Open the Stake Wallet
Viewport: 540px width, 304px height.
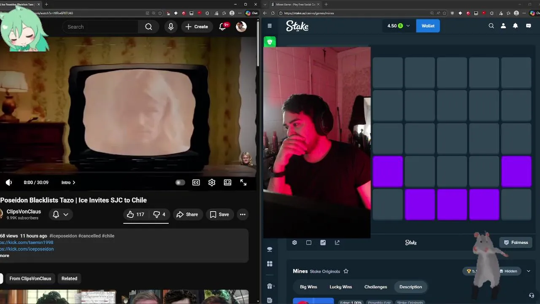[428, 26]
